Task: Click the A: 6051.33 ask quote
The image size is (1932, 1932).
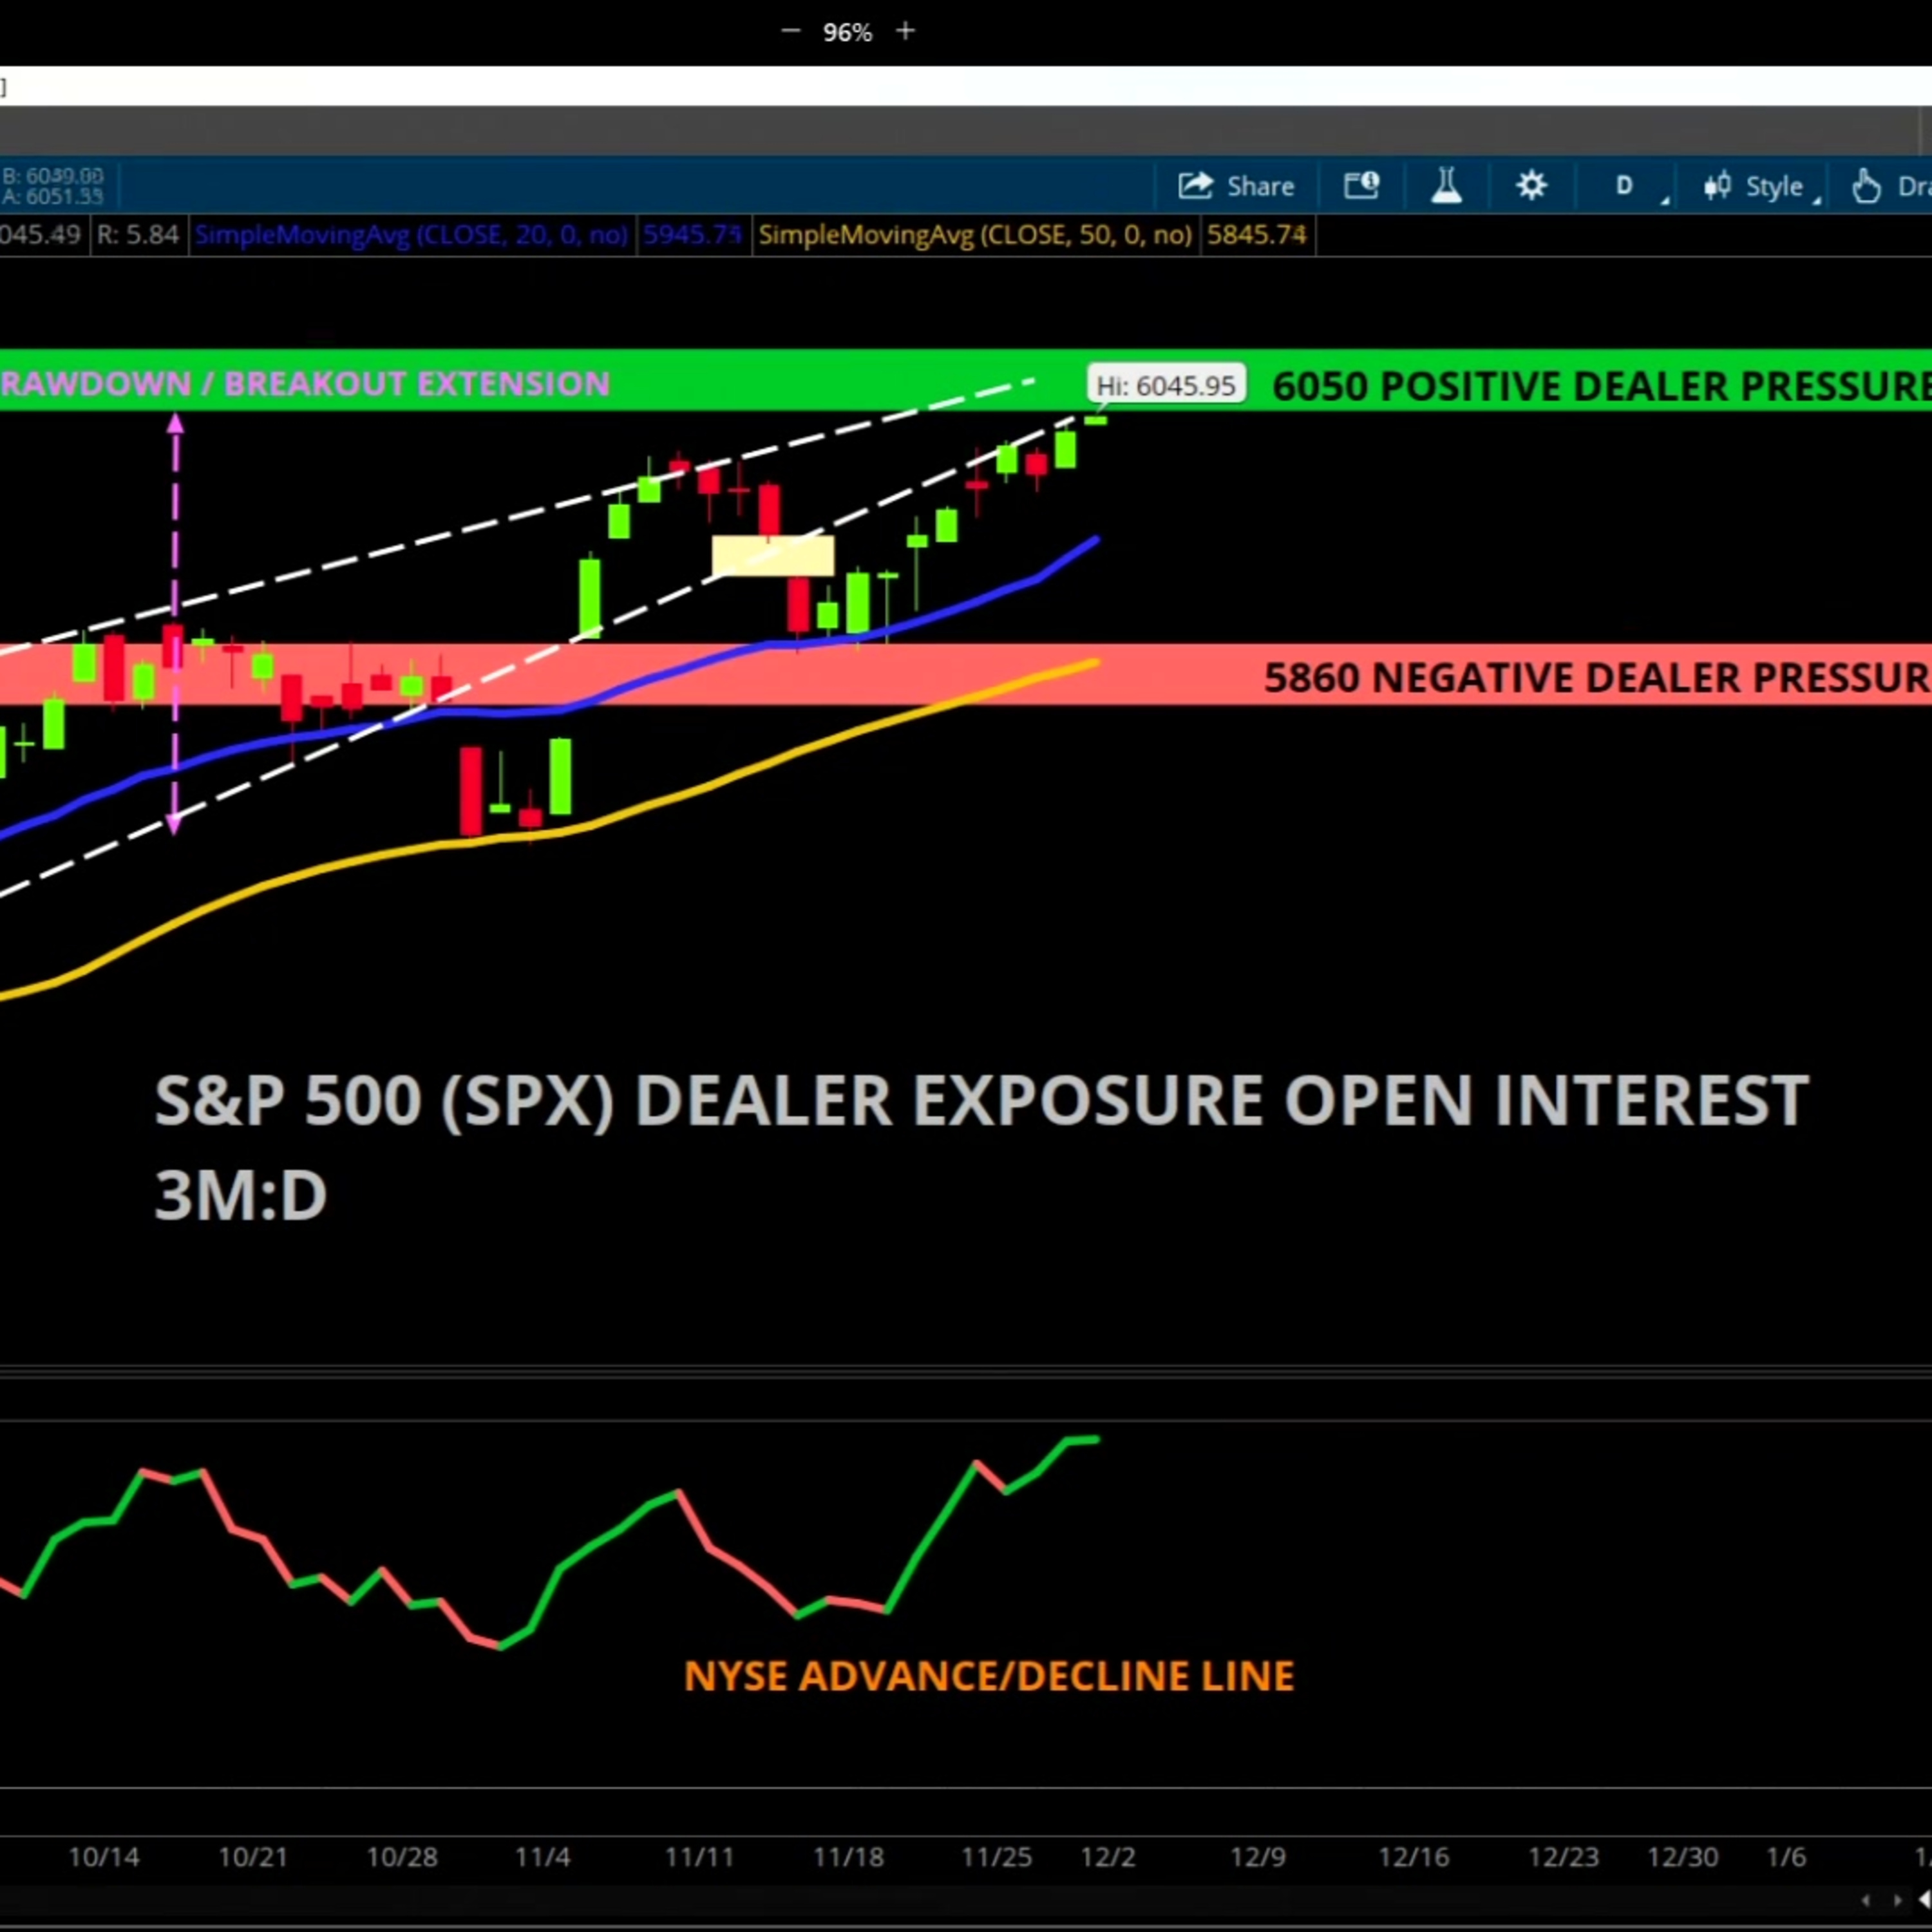Action: point(53,197)
